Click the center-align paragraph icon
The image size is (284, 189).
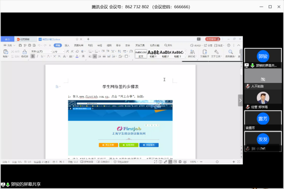(94, 56)
